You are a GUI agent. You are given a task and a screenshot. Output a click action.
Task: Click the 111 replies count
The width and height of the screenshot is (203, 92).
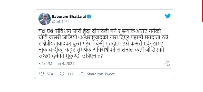point(70,74)
